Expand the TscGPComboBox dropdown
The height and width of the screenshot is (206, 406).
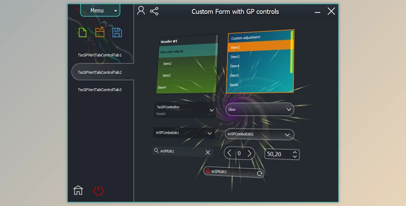click(x=211, y=110)
